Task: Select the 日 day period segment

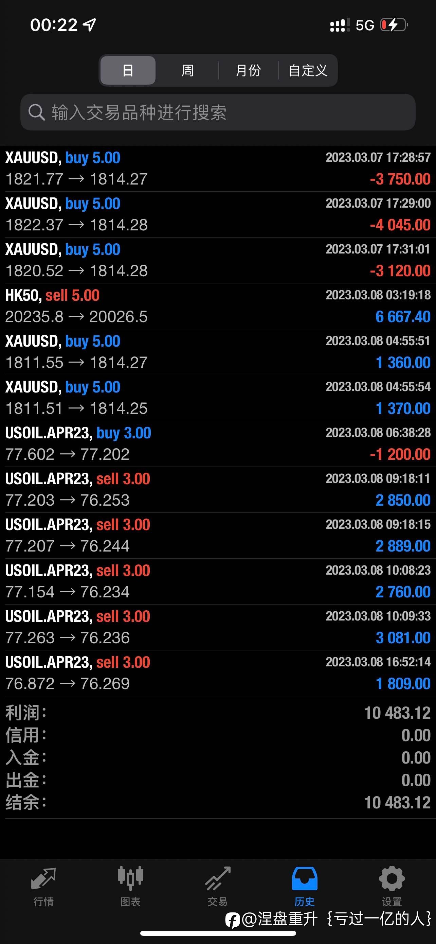Action: point(128,70)
